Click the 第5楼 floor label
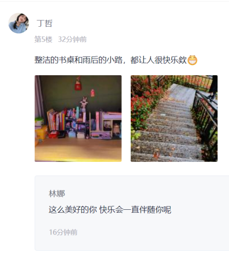 (x=43, y=39)
